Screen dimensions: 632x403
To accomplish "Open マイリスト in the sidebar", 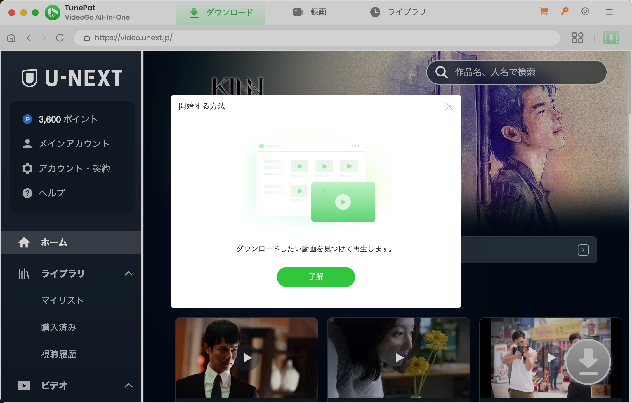I will tap(62, 301).
